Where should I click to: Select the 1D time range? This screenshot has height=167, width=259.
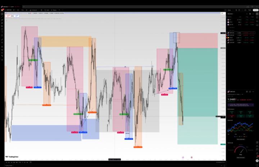(x=6, y=162)
